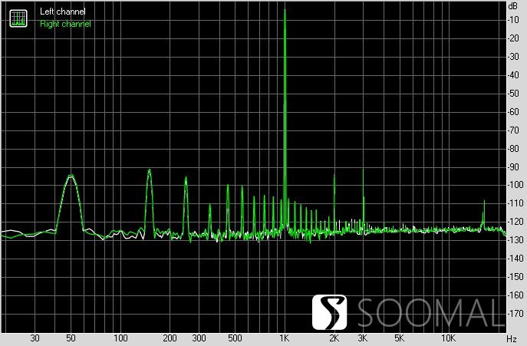
Task: Click the 300 frequency axis label
Action: (199, 338)
